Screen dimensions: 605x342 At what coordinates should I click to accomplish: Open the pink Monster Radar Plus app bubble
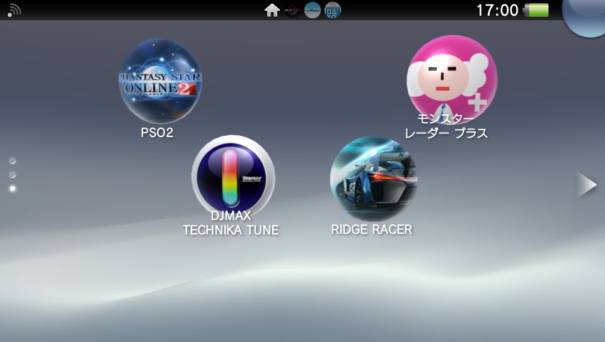pos(452,80)
